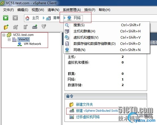This screenshot has height=125, width=157.
Task: Click the Ctrl+Shift+F shortcut text
Action: [131, 25]
